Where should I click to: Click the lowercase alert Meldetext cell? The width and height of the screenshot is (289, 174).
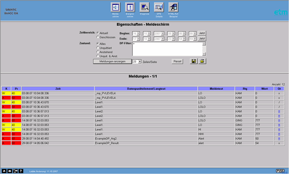(x=216, y=143)
